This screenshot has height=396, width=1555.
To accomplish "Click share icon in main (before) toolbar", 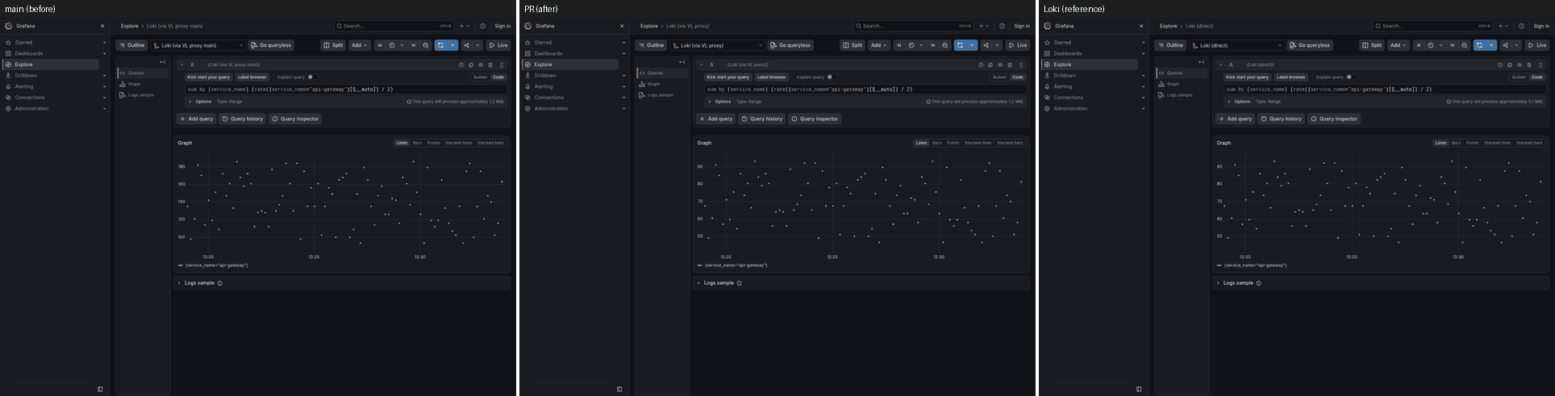I will 467,45.
